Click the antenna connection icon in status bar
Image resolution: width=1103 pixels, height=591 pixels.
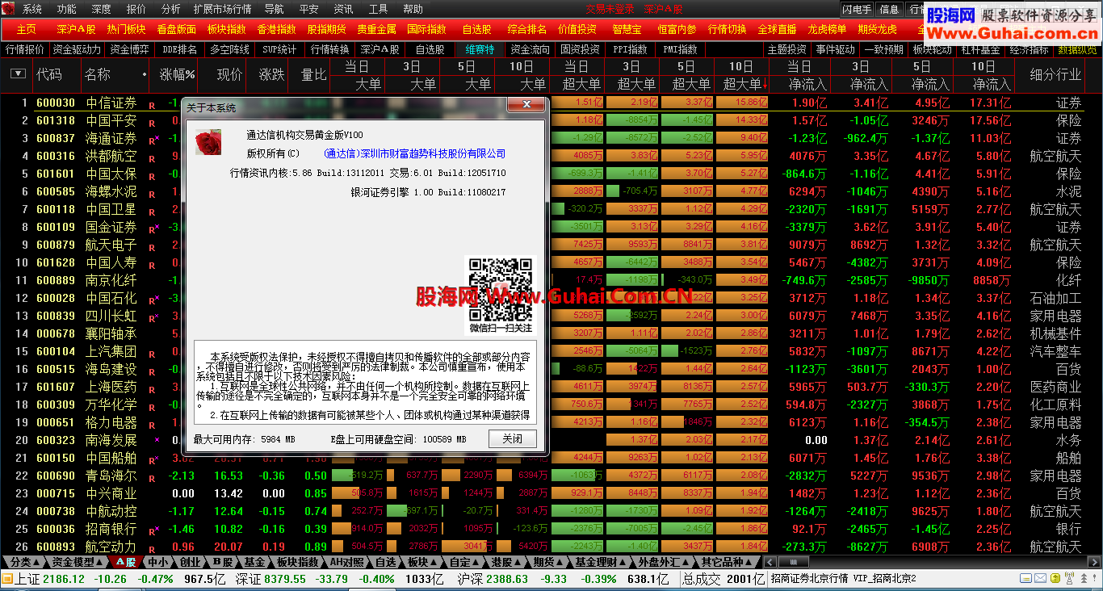(x=1069, y=579)
